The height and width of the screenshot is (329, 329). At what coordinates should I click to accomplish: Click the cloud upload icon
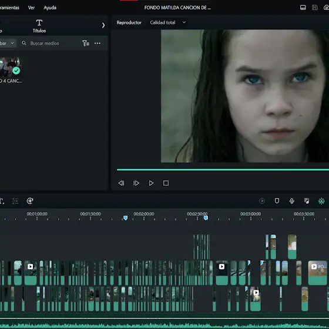click(326, 8)
